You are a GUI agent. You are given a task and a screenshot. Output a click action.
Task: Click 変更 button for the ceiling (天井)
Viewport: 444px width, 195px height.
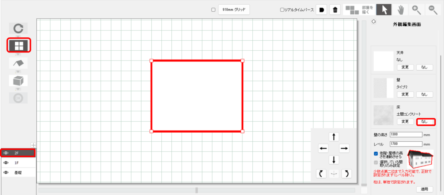coord(405,67)
